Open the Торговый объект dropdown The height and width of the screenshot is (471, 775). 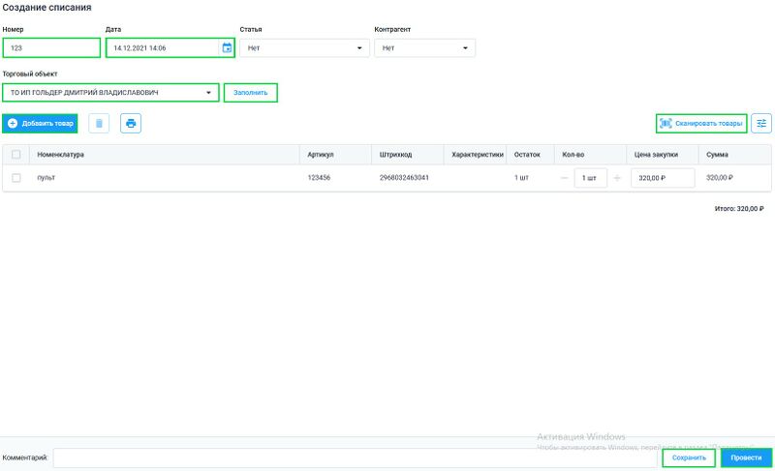click(x=110, y=93)
